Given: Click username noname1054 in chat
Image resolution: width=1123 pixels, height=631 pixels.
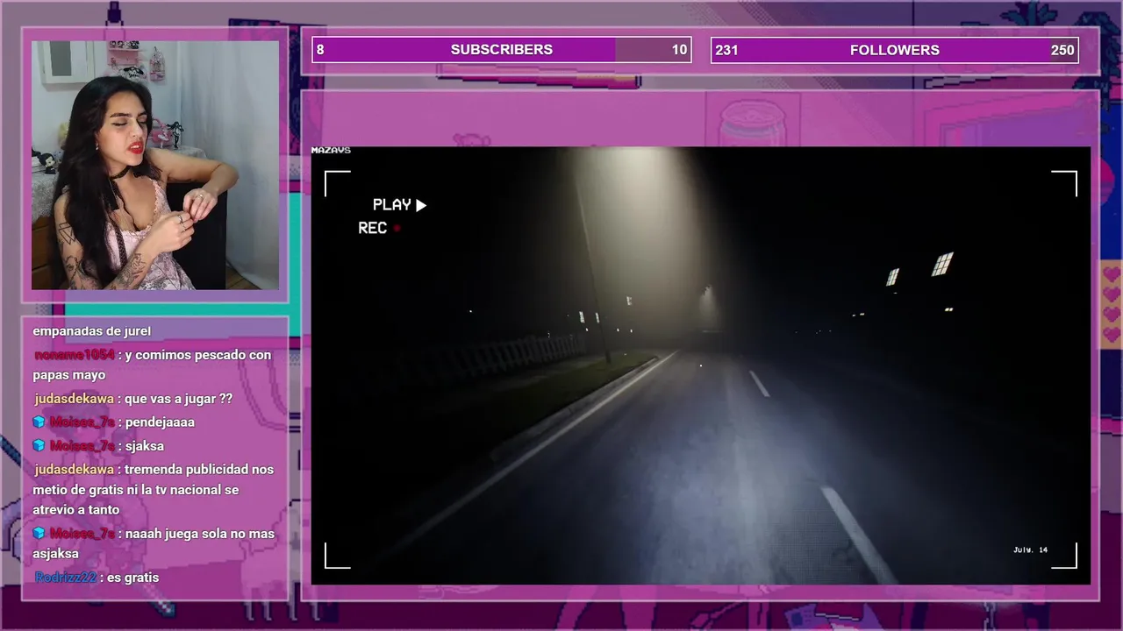Looking at the screenshot, I should [74, 355].
